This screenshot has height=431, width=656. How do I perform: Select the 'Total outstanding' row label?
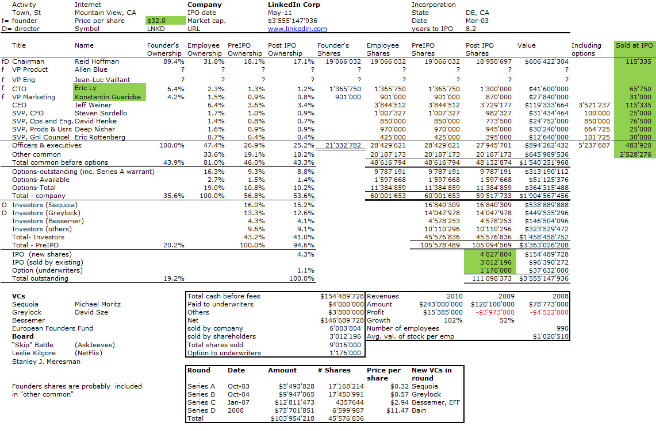[x=40, y=278]
